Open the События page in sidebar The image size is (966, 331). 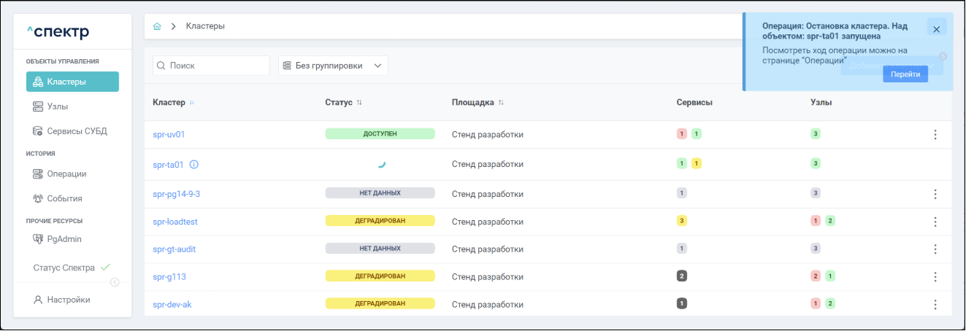64,198
